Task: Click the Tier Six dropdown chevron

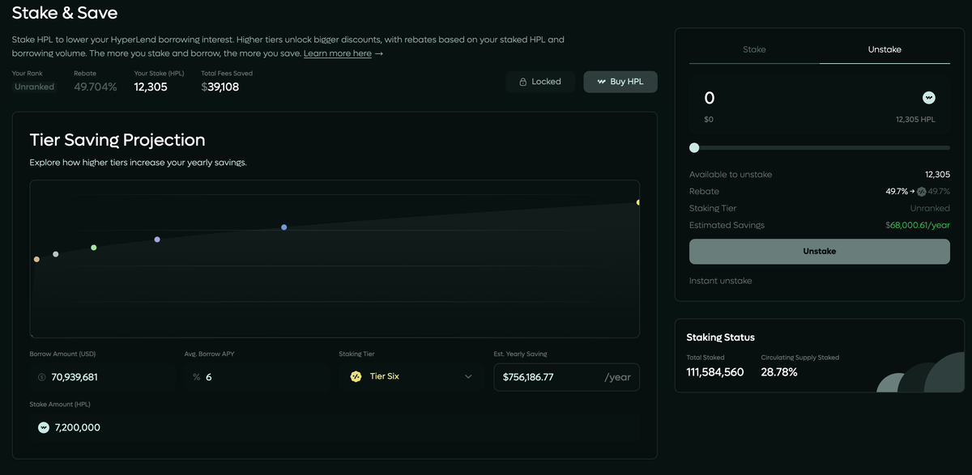Action: [x=468, y=376]
